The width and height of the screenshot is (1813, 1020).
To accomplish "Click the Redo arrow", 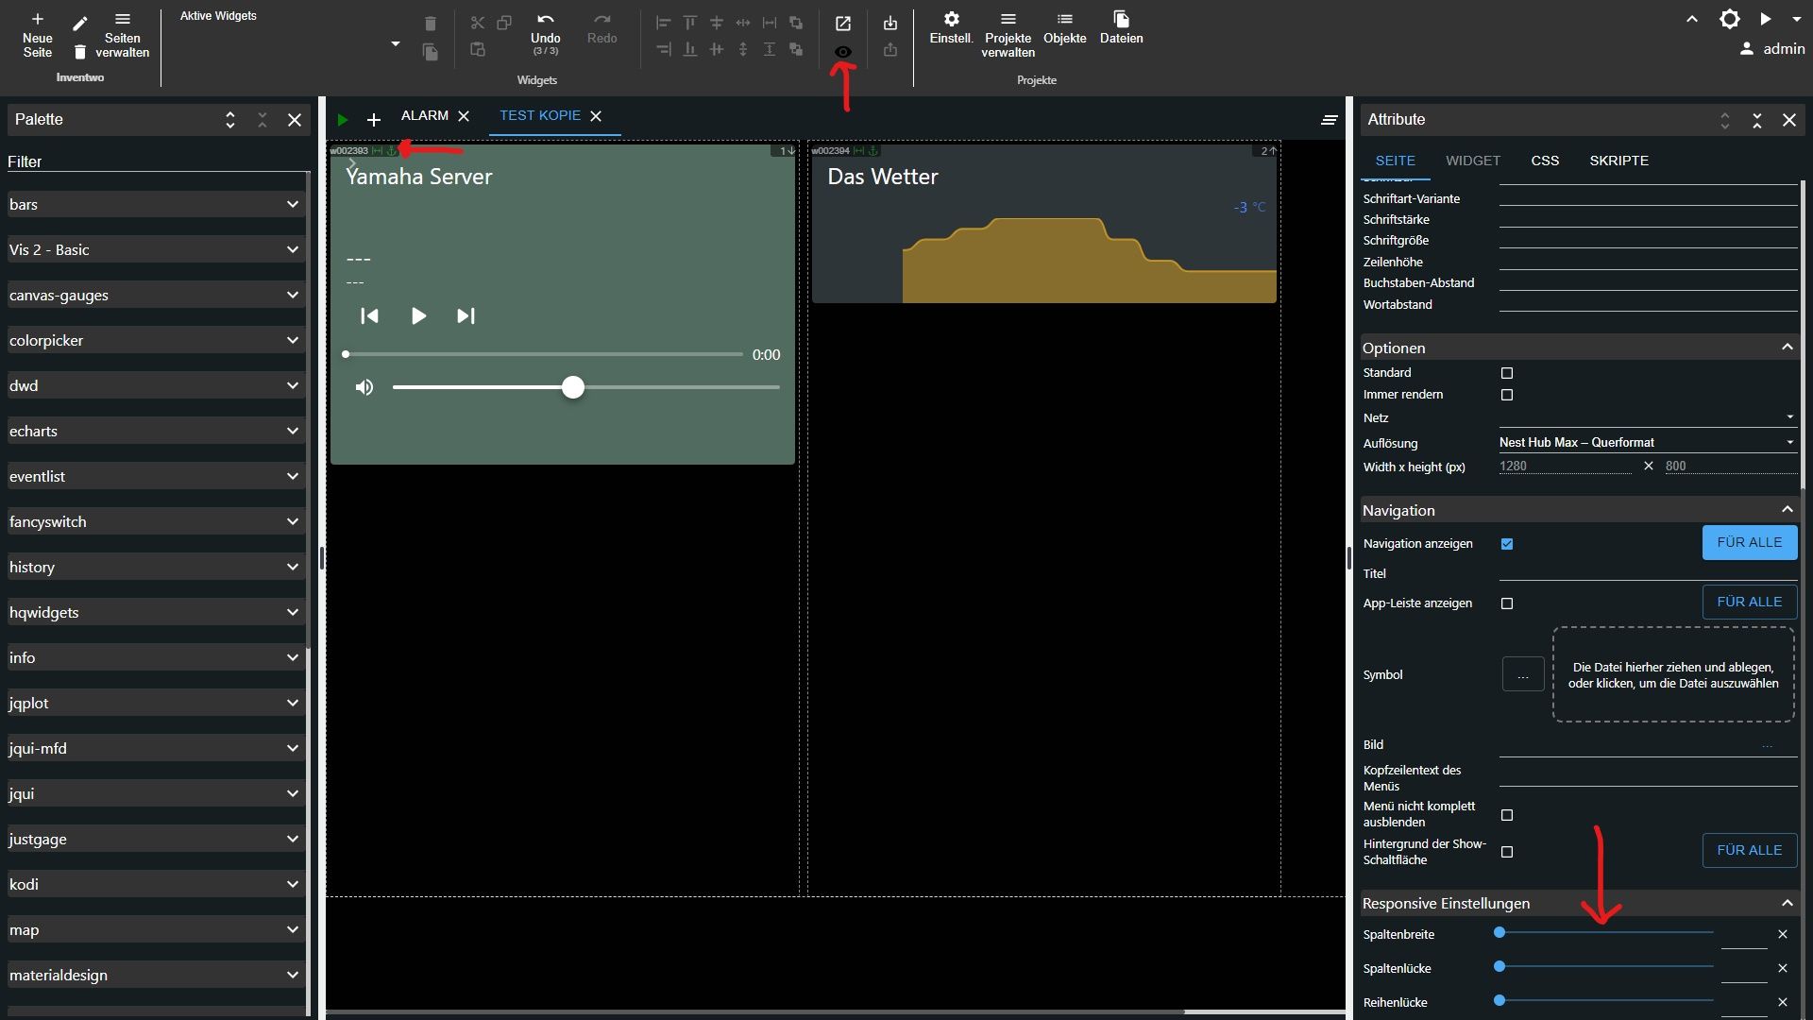I will (602, 19).
